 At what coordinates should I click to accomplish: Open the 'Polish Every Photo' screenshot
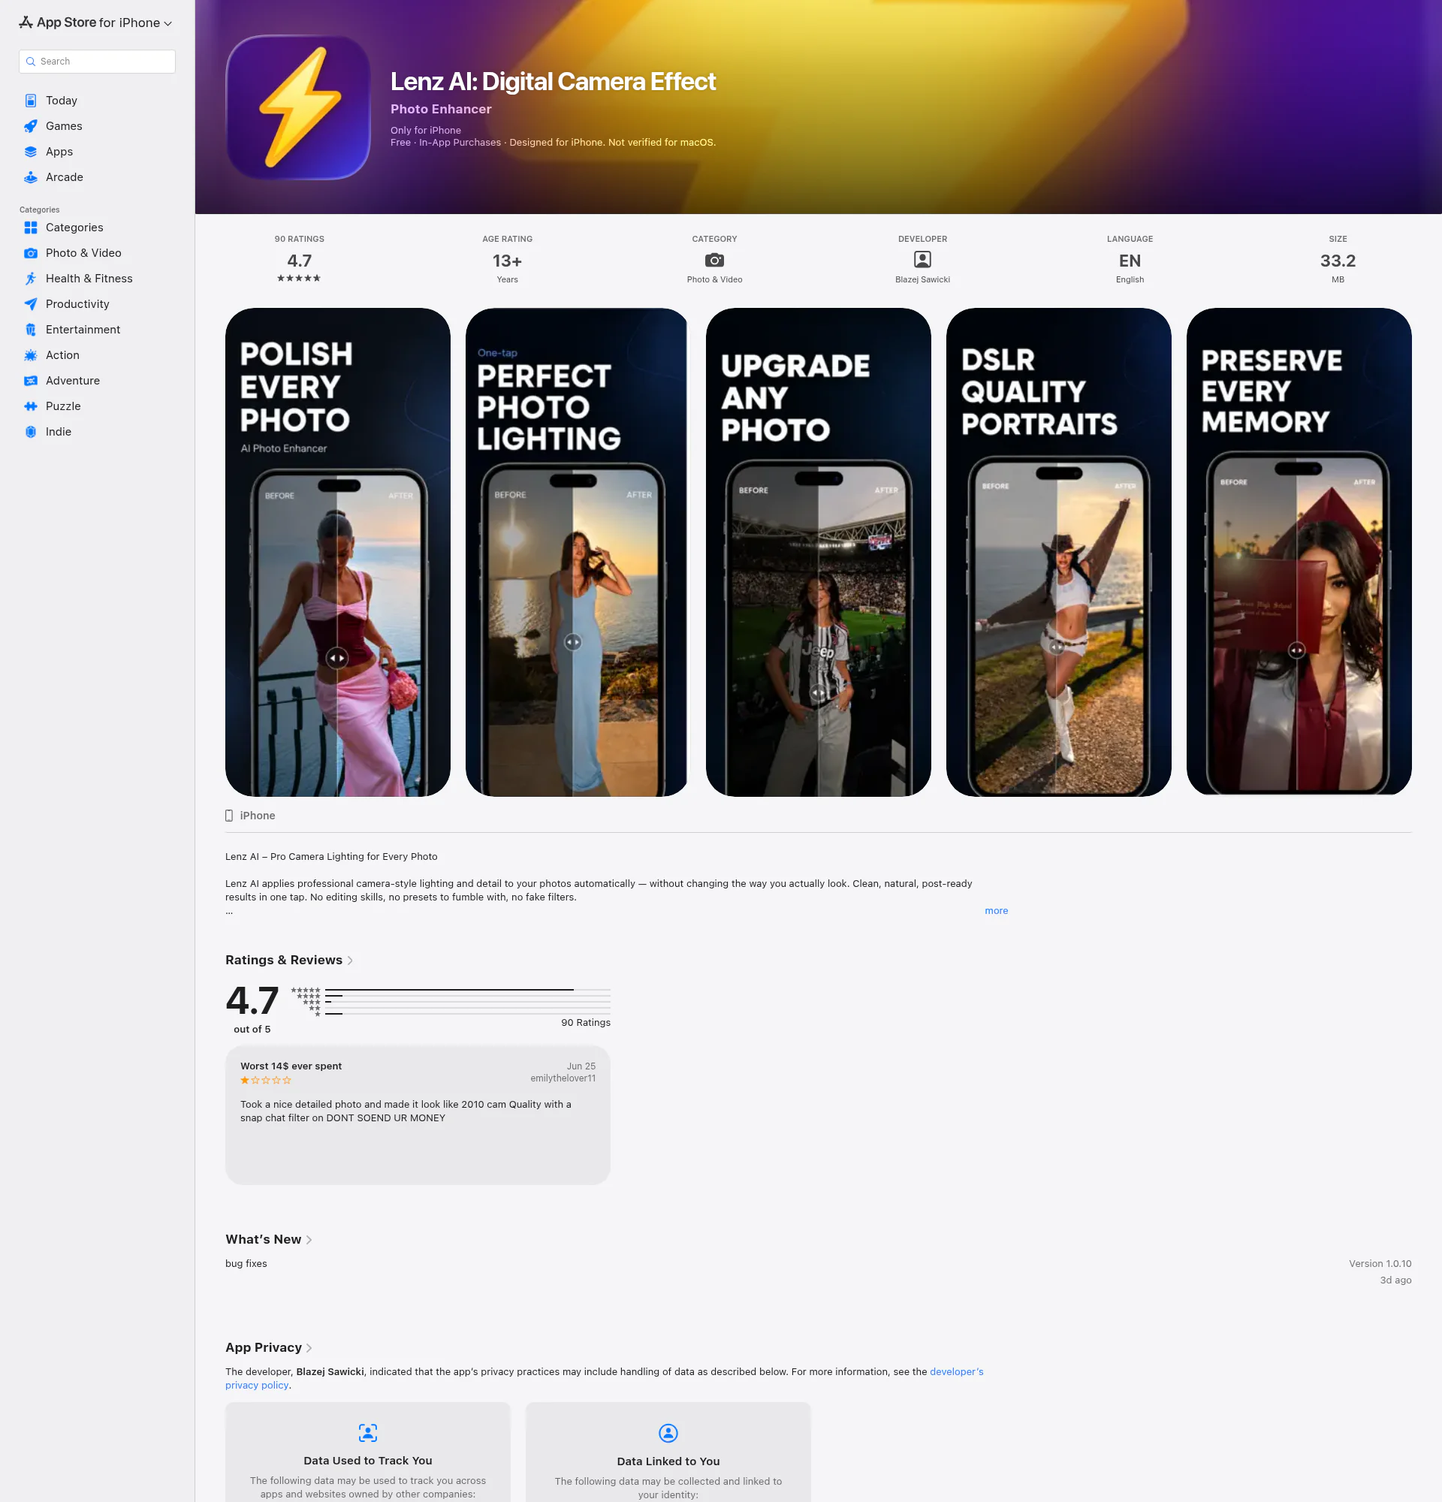click(x=338, y=553)
